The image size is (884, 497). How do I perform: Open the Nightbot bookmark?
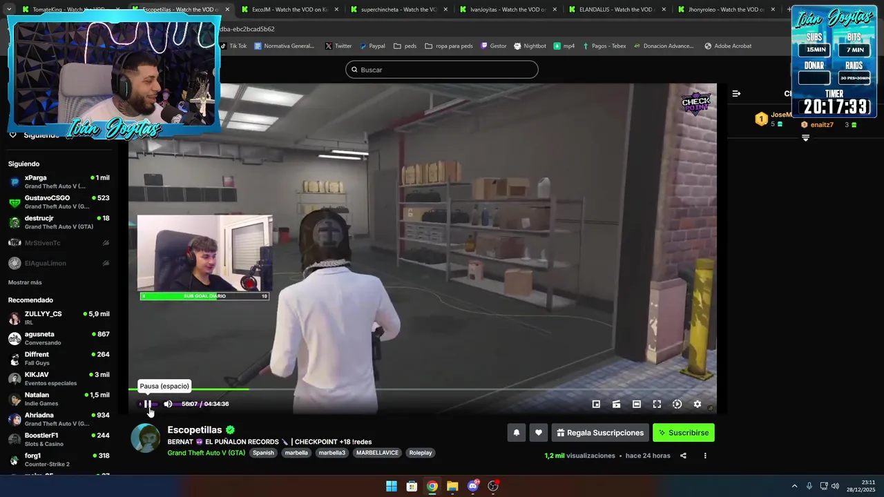pos(530,46)
